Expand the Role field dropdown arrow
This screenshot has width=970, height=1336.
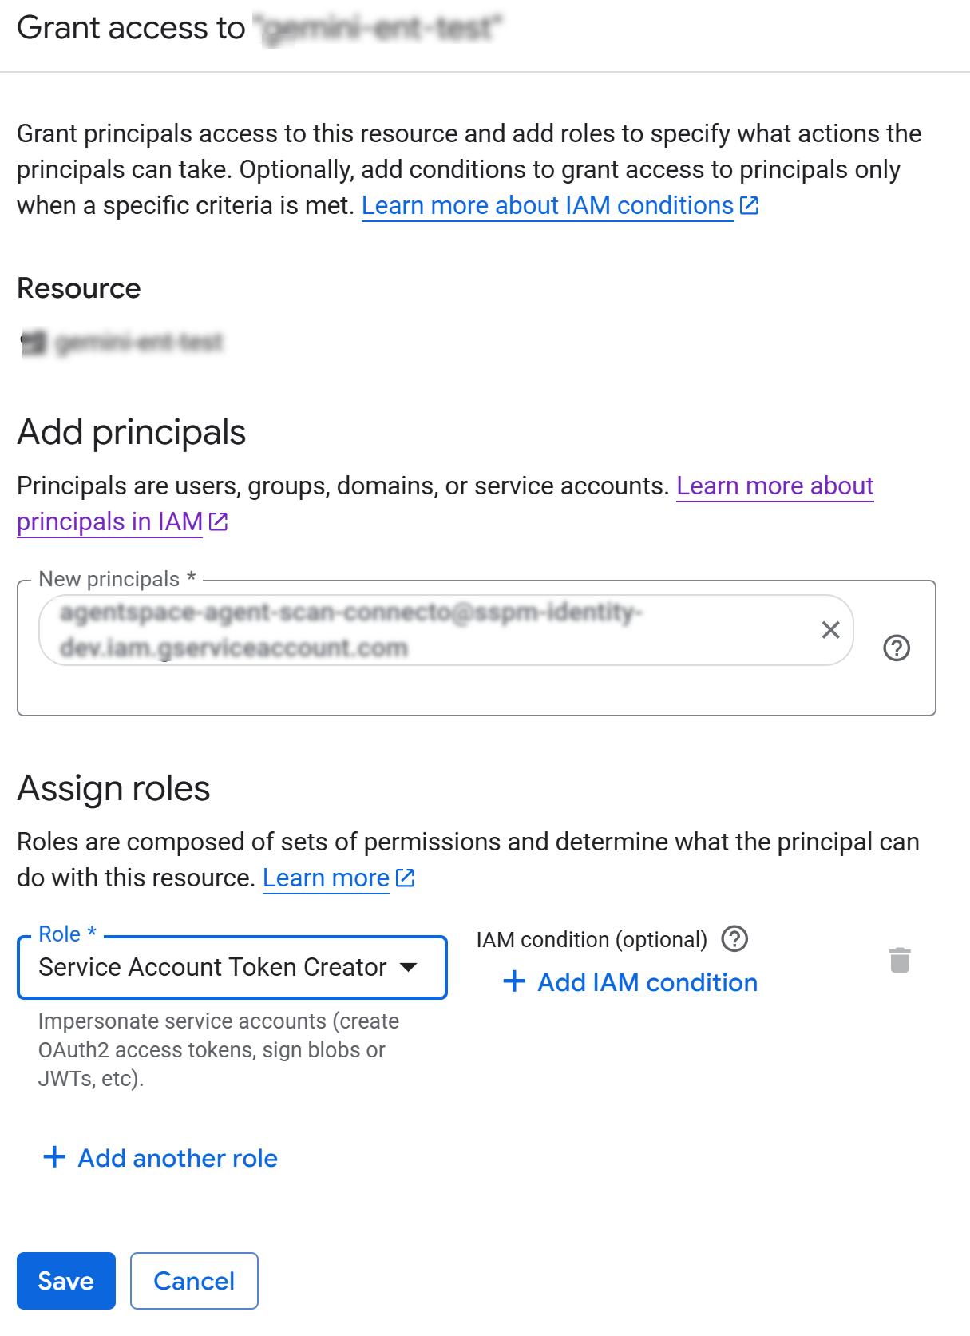point(409,967)
